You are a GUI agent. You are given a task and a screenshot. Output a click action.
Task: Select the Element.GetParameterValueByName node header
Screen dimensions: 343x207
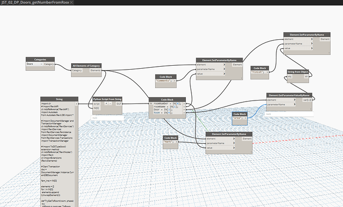(x=288, y=95)
